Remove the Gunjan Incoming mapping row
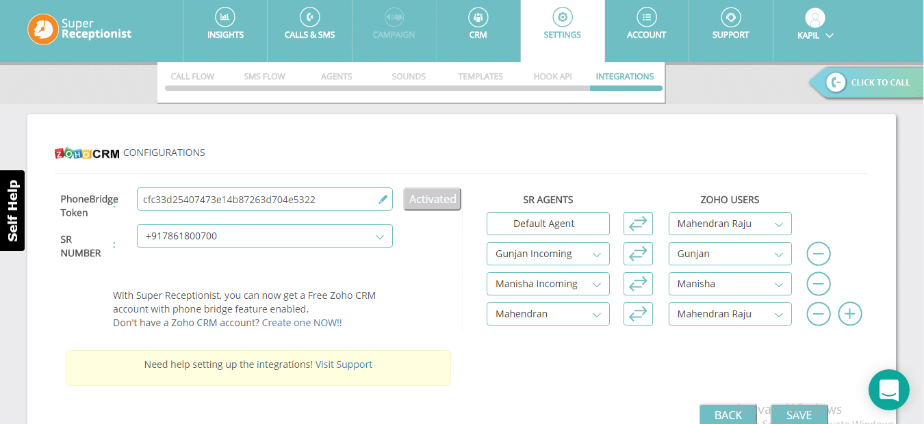 tap(819, 254)
